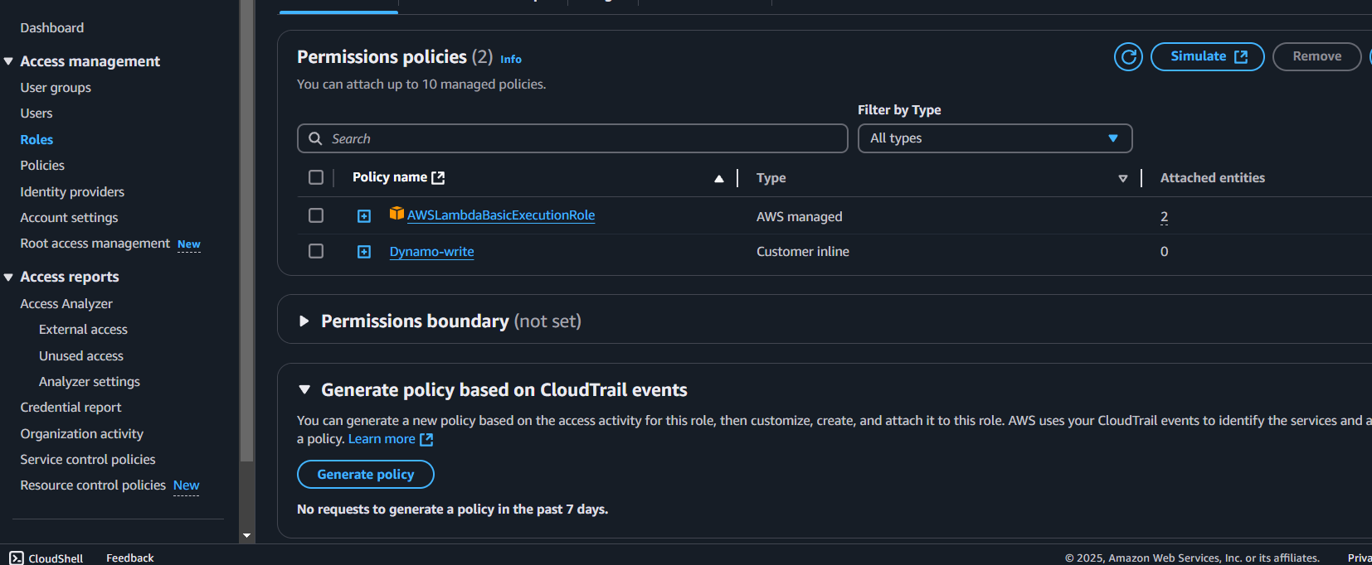The width and height of the screenshot is (1372, 565).
Task: Open Identity providers in sidebar
Action: coord(72,191)
